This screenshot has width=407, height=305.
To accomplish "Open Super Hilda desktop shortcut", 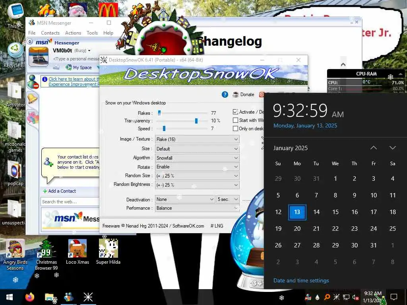I will pos(108,252).
